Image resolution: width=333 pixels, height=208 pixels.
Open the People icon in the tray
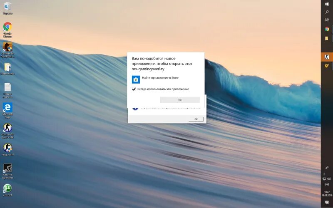click(x=327, y=168)
